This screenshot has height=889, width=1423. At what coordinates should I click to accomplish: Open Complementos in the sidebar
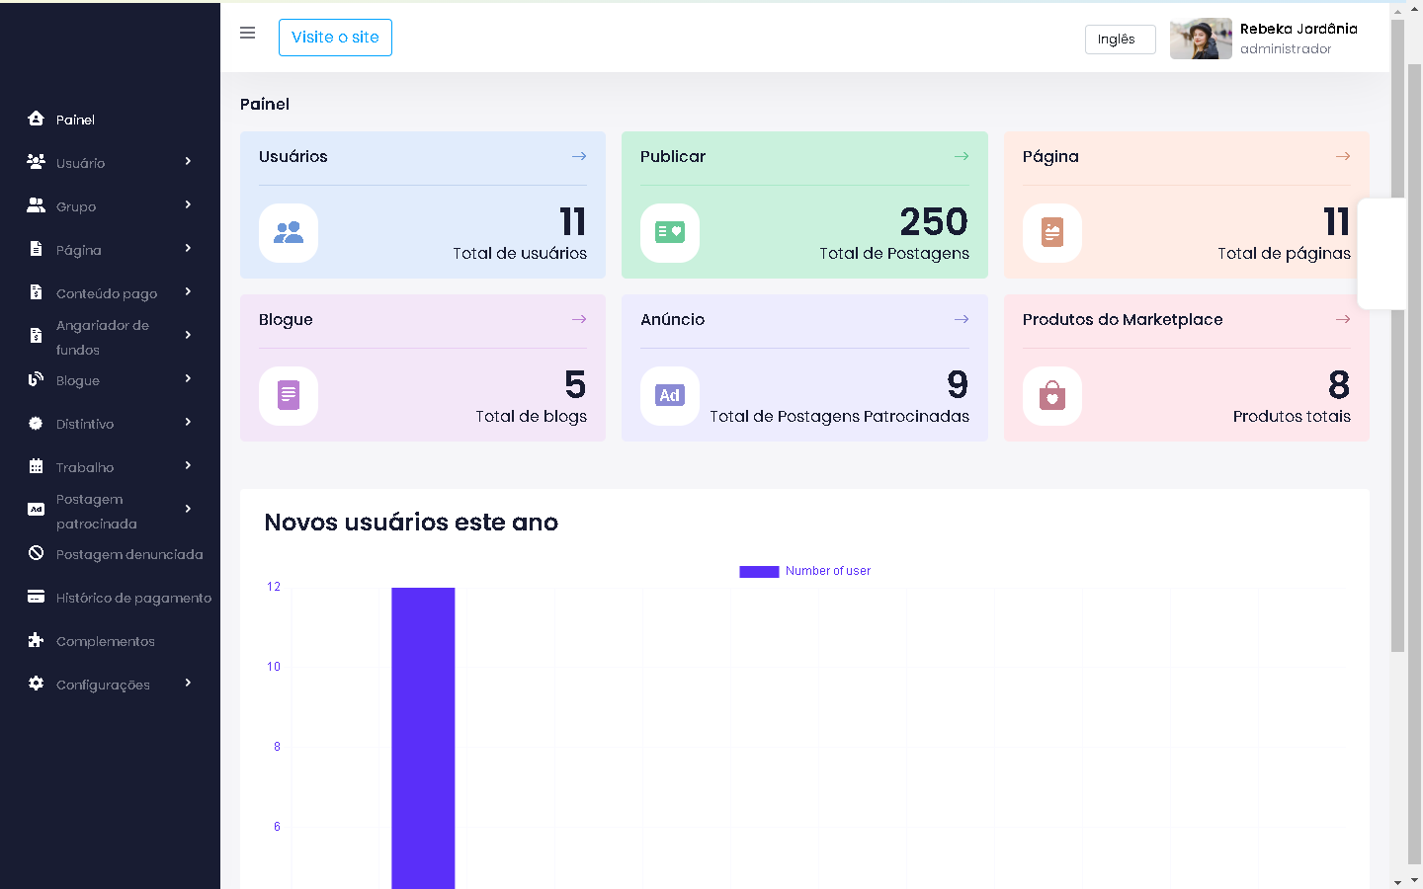[x=105, y=641]
